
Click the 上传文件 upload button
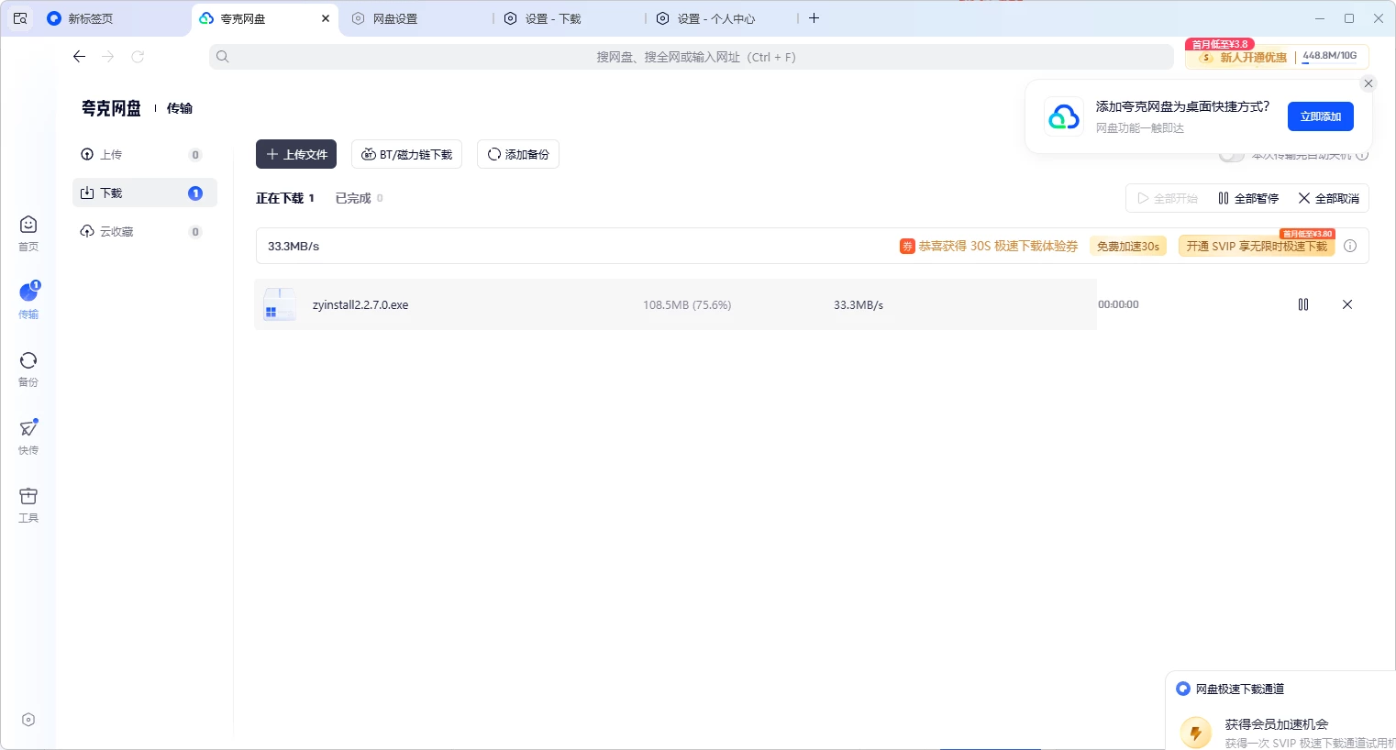point(296,154)
